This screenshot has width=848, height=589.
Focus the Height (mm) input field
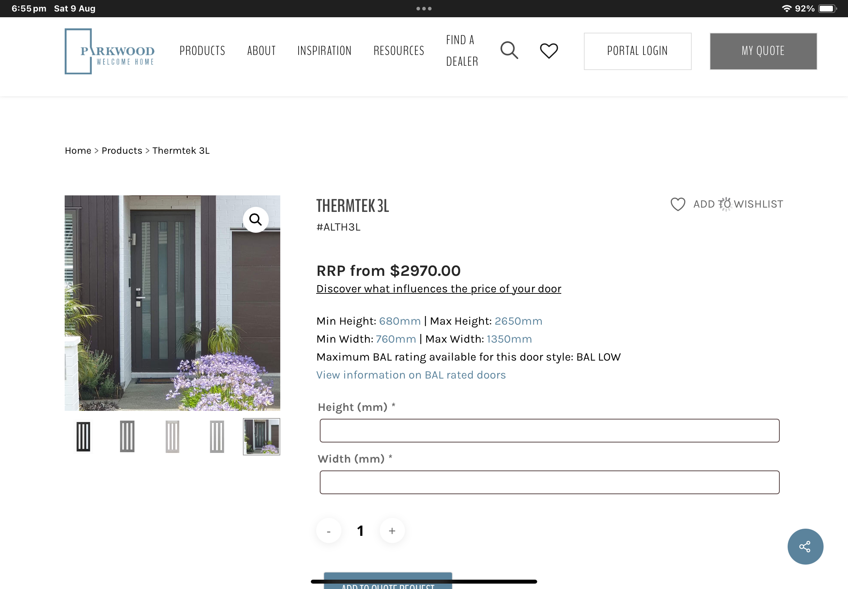pyautogui.click(x=549, y=430)
